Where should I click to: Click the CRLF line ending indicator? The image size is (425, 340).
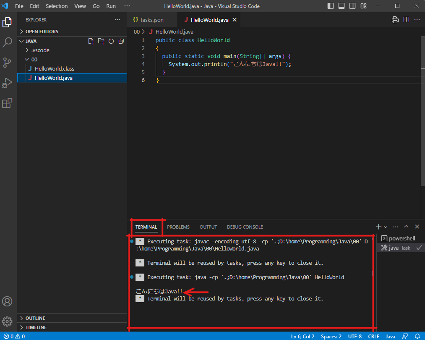(x=373, y=336)
